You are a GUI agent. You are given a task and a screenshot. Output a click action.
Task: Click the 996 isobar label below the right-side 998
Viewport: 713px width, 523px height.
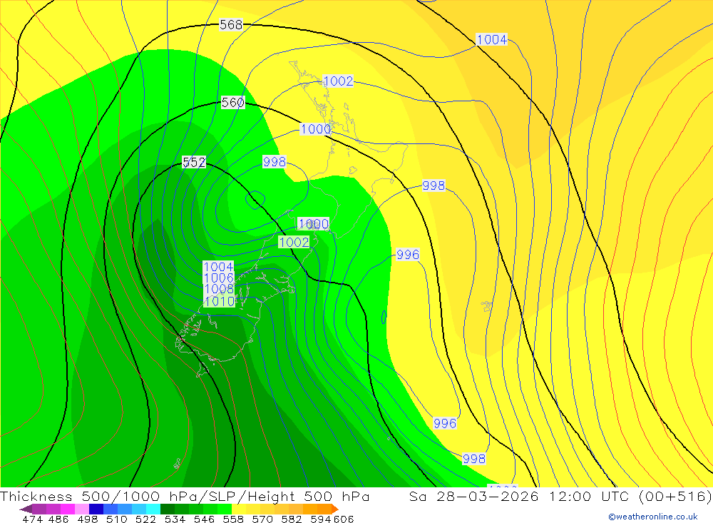[408, 255]
